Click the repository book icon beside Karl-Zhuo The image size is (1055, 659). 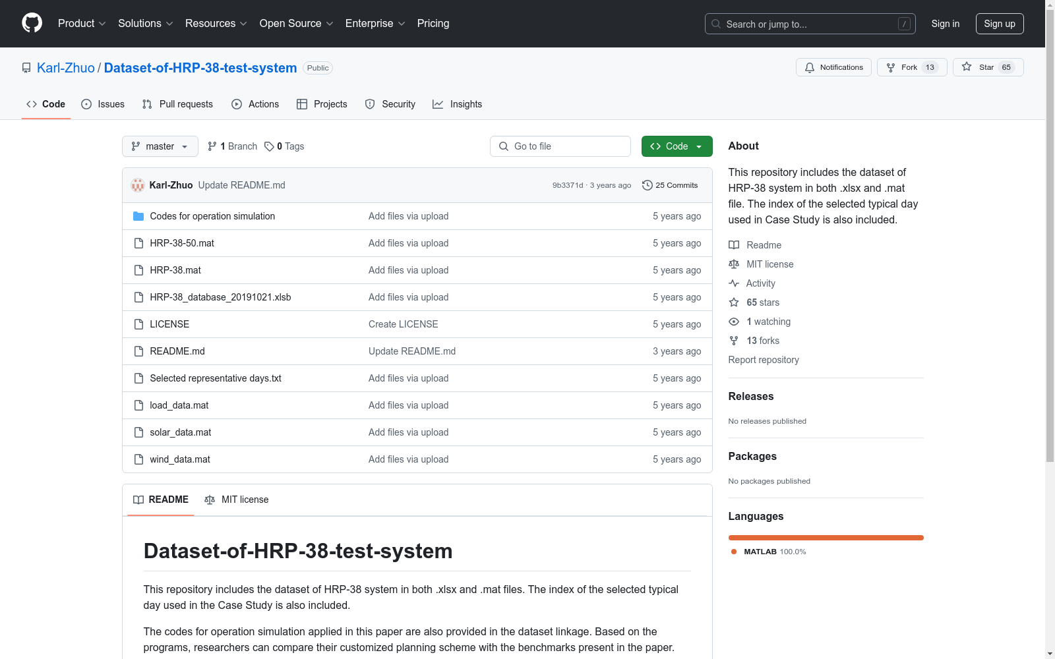pyautogui.click(x=26, y=68)
